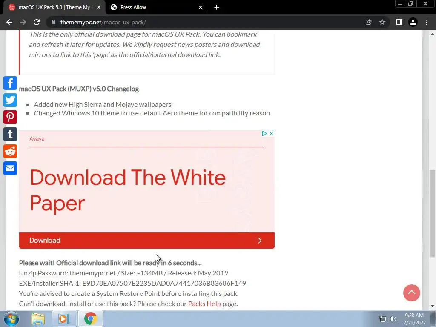Open the volume tray icon

tap(393, 319)
